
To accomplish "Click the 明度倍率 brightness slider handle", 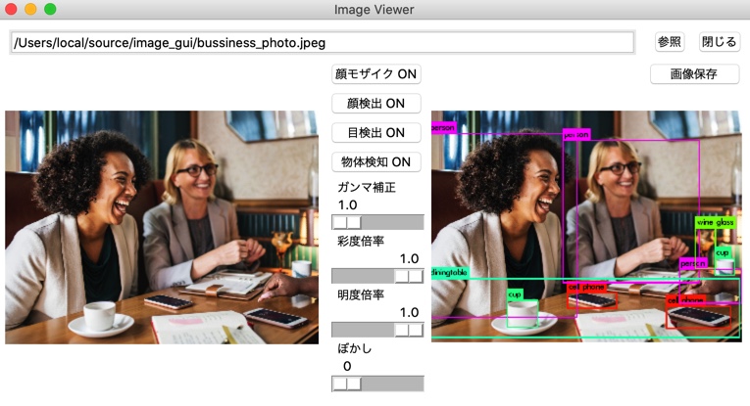I will (x=409, y=330).
